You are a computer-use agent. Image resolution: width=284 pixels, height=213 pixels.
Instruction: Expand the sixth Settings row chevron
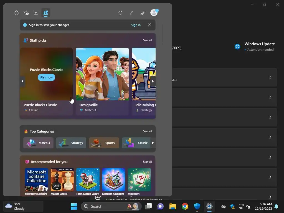(x=270, y=177)
